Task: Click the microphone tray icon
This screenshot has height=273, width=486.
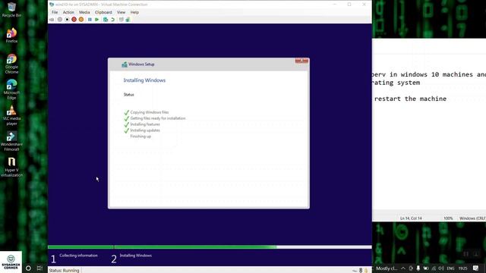Action: click(x=418, y=268)
